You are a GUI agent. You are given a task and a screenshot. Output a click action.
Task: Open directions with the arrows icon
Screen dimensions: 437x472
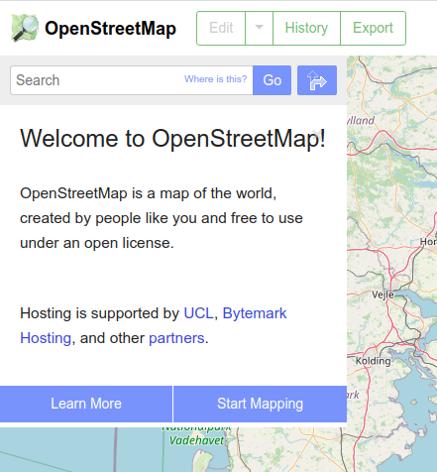[317, 80]
